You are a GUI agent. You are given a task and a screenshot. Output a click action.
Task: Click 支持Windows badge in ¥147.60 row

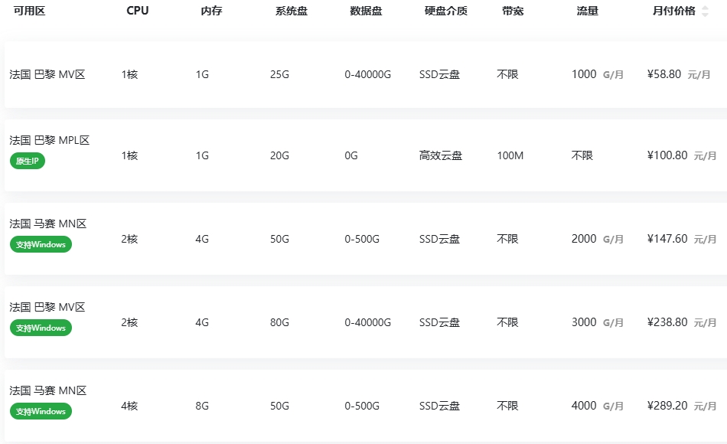tap(41, 244)
